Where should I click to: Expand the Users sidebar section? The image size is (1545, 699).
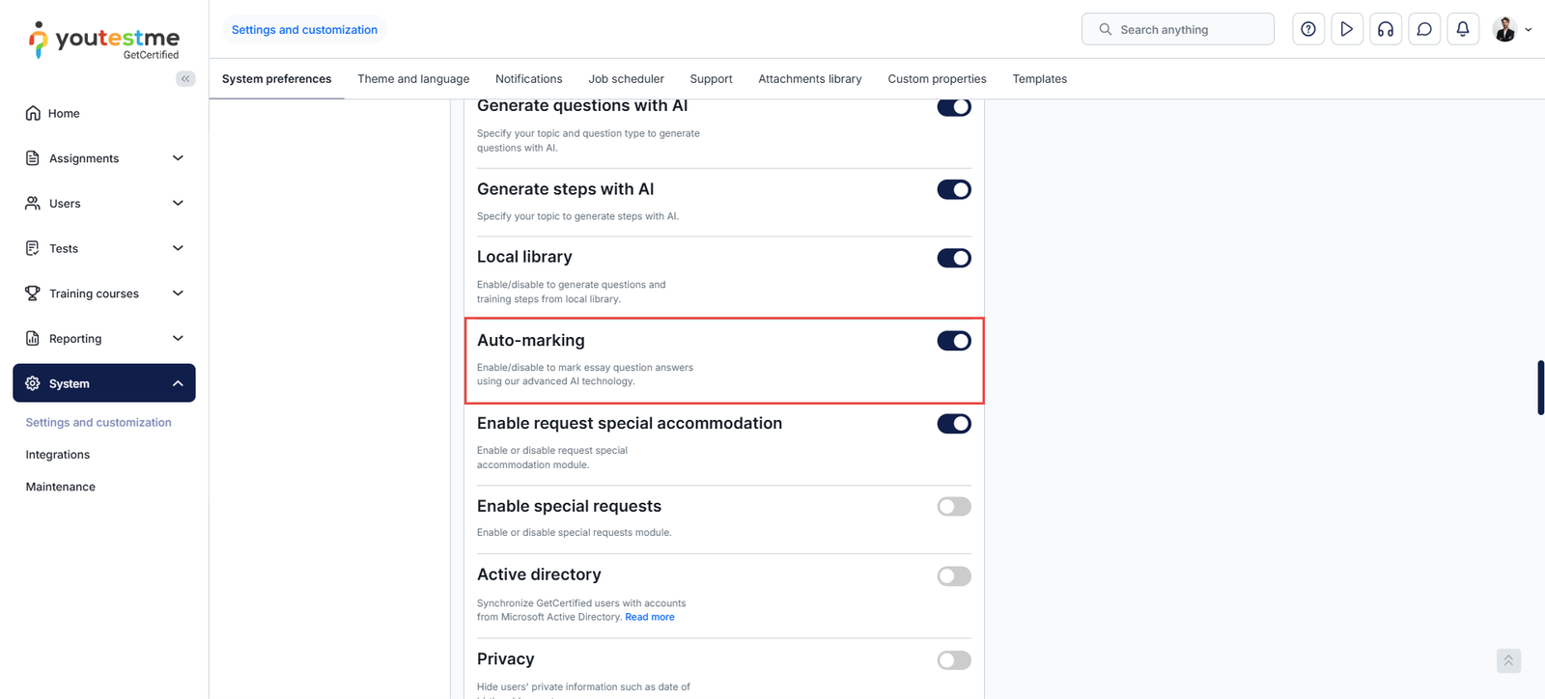click(66, 203)
